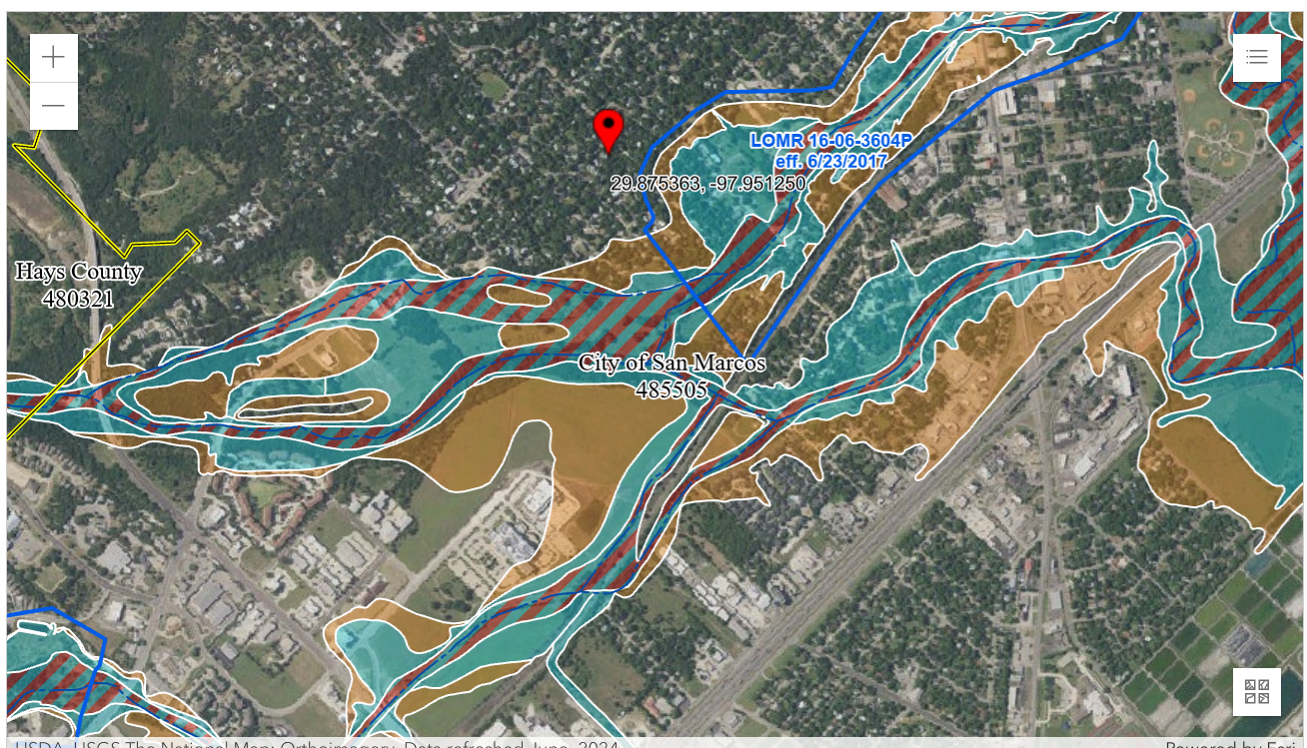Click the baseball fields on the map
Viewport: 1307px width, 748px height.
click(x=1215, y=130)
